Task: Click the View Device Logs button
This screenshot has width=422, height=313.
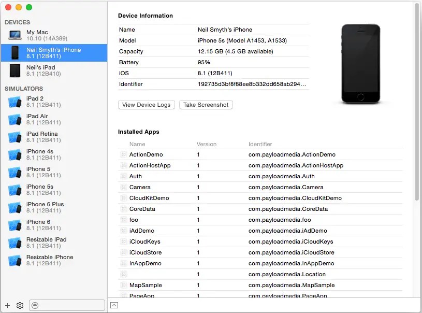Action: coord(146,105)
